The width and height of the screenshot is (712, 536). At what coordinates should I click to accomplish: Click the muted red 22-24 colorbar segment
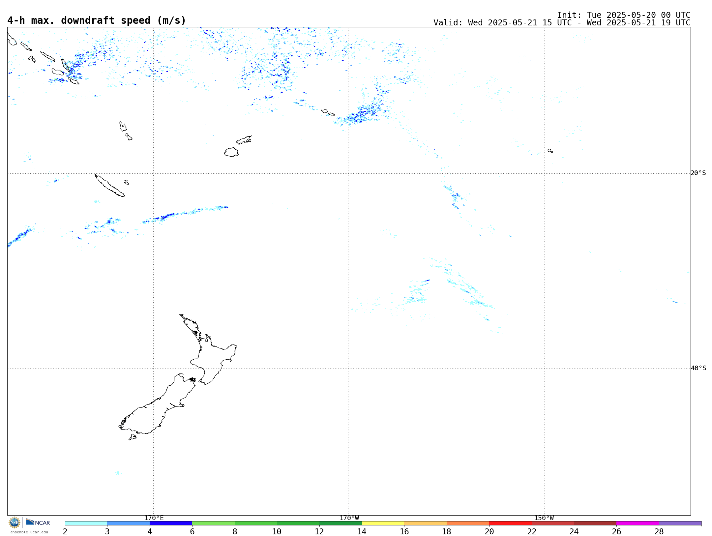[x=553, y=523]
